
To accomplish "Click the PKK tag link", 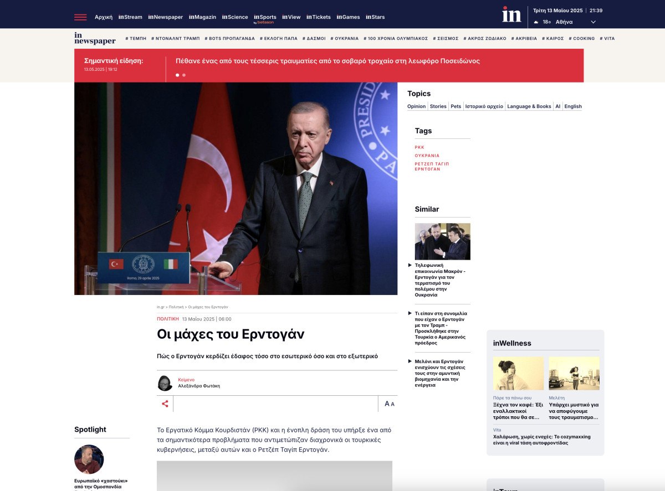I will [x=420, y=147].
